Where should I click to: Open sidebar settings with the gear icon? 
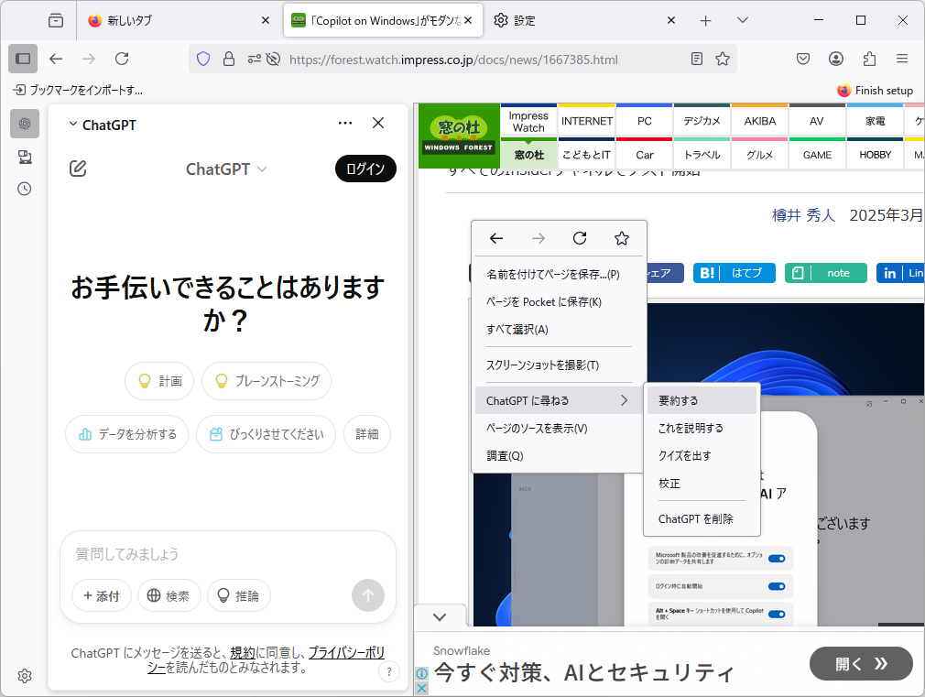[x=24, y=676]
